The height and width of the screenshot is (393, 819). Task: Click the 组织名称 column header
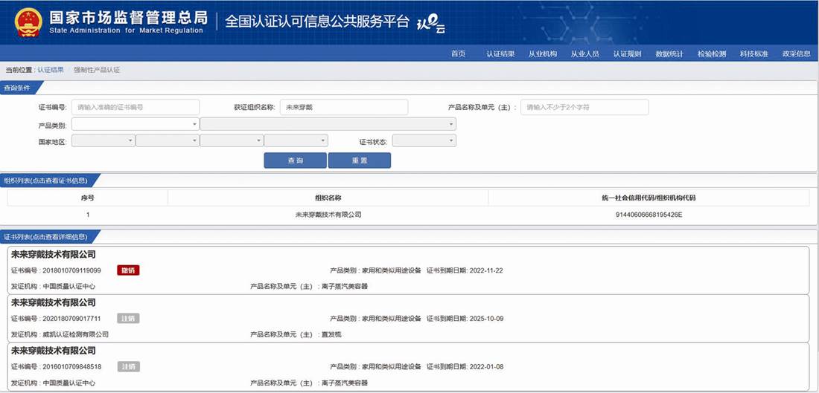[x=328, y=198]
